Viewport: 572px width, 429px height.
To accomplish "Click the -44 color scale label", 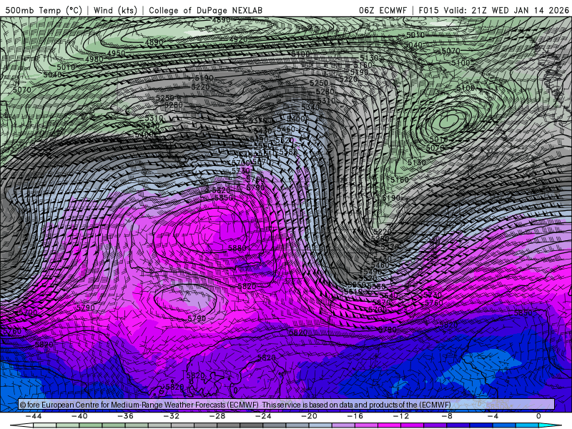I will pyautogui.click(x=34, y=416).
